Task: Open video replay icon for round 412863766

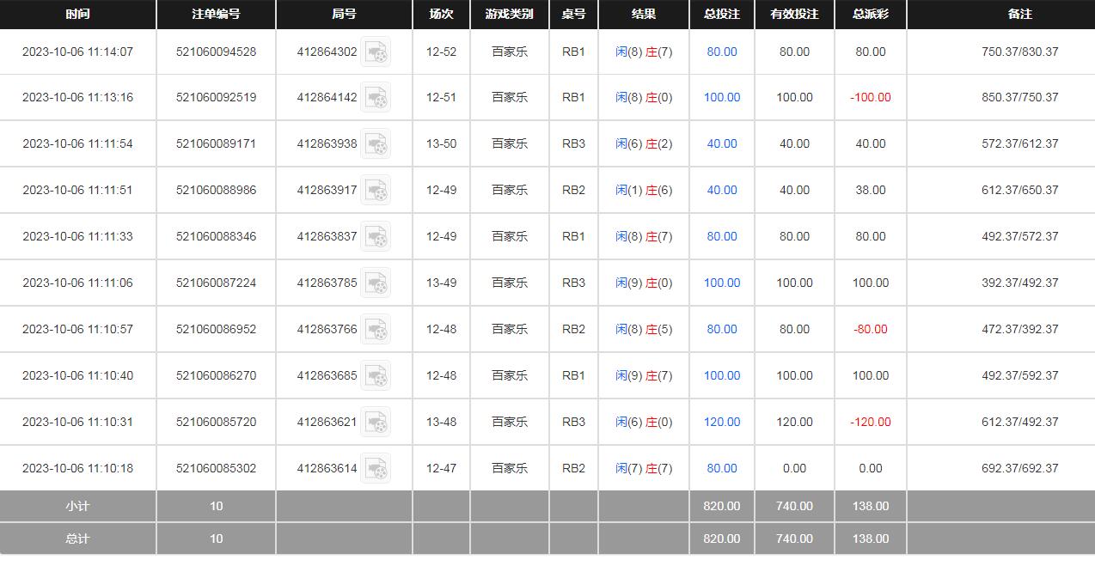Action: (x=376, y=329)
